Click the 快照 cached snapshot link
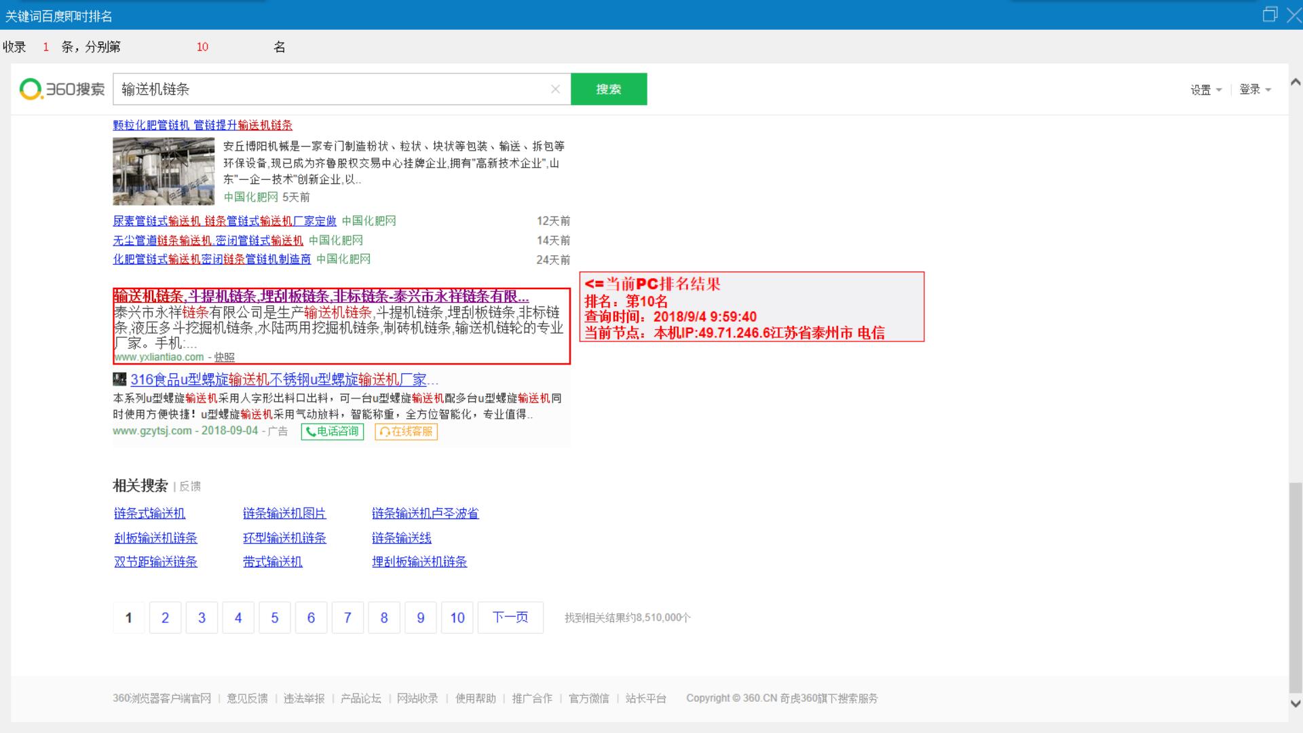Screen dimensions: 1303x733 [x=224, y=357]
